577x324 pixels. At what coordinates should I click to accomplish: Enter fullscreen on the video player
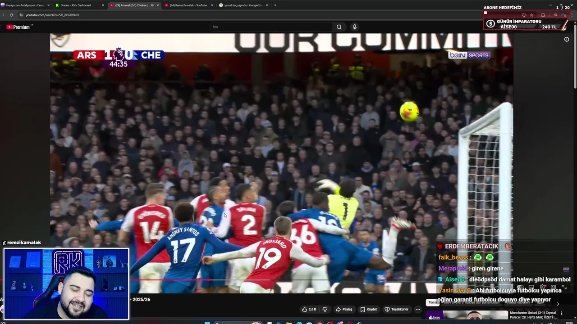pos(564,287)
